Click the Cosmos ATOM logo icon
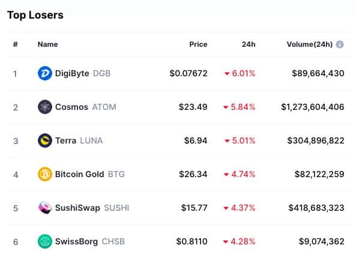 pos(45,107)
